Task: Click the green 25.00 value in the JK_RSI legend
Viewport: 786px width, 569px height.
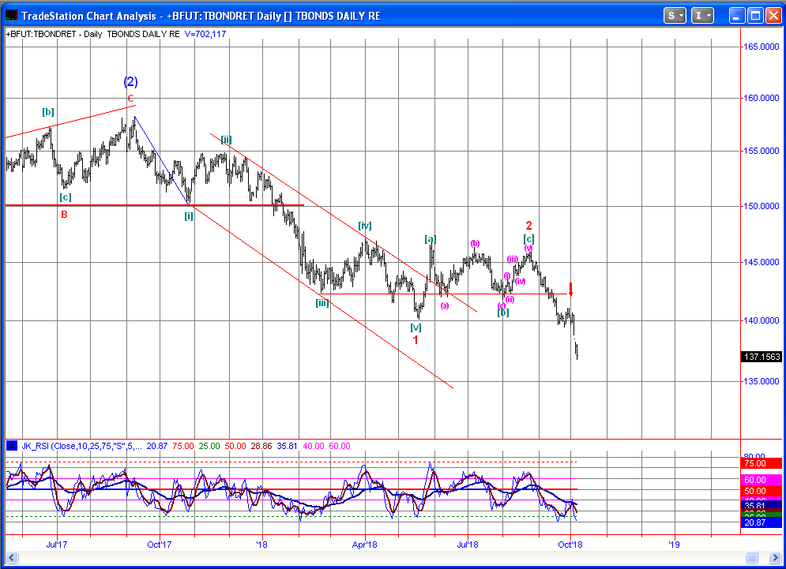Action: pos(209,446)
